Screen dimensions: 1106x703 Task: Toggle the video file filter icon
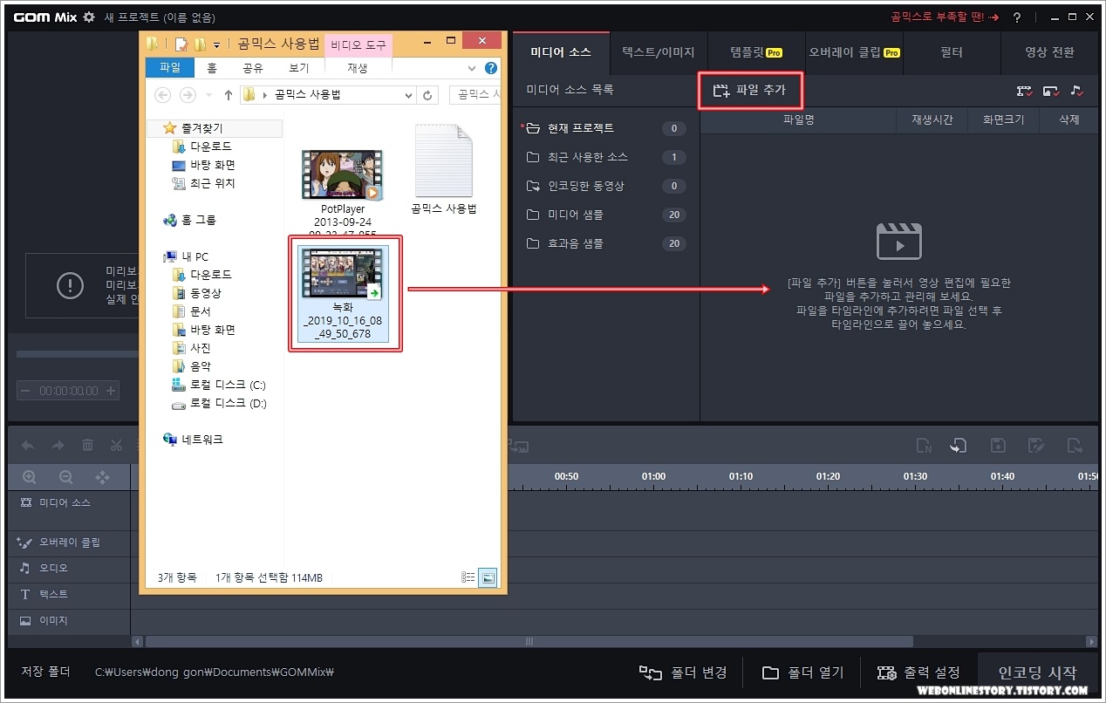coord(1025,91)
